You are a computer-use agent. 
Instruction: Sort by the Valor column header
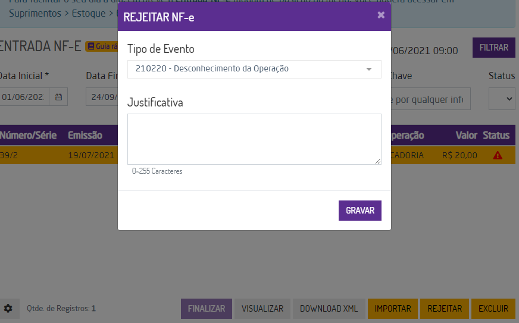pyautogui.click(x=466, y=135)
